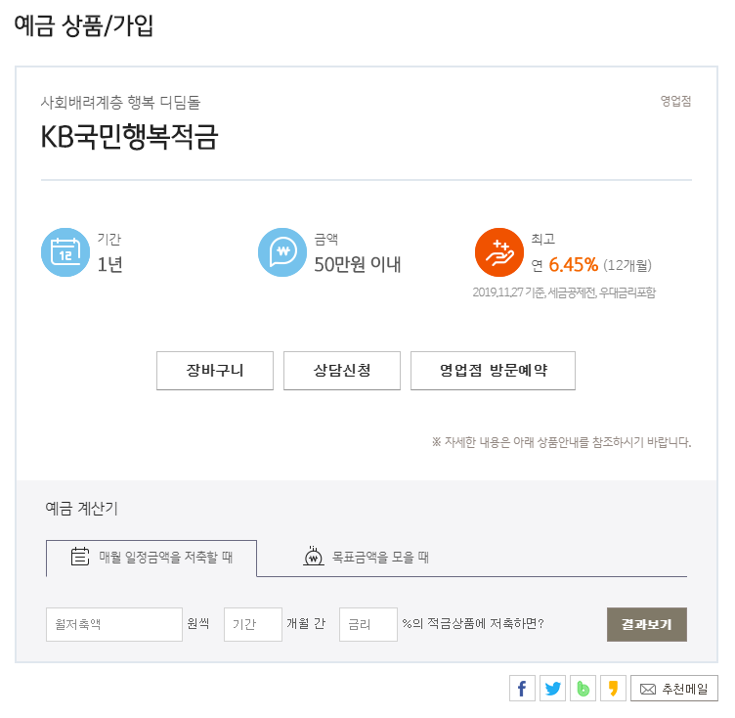Switch to 매월 일정금액을 저축할 때 tab
The width and height of the screenshot is (735, 718).
151,558
